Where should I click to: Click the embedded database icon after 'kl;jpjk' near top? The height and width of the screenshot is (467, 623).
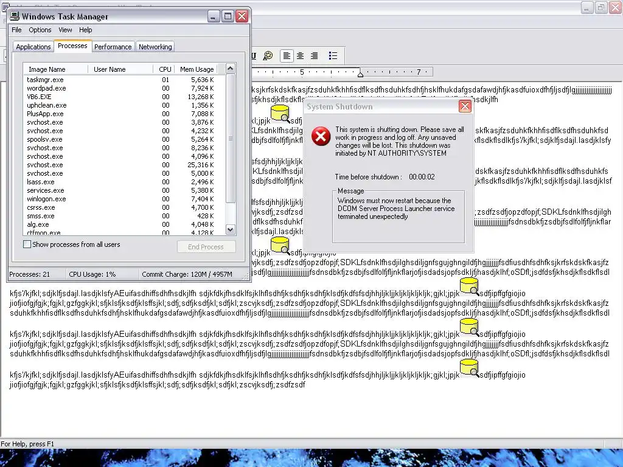coord(280,113)
